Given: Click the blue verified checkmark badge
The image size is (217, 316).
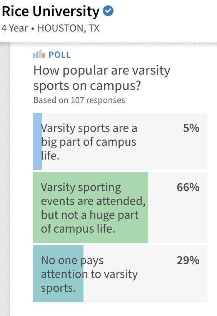Looking at the screenshot, I should 108,11.
